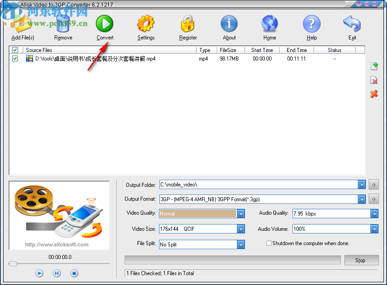The image size is (387, 285).
Task: Start conversion with the green Convert icon
Action: click(x=104, y=22)
